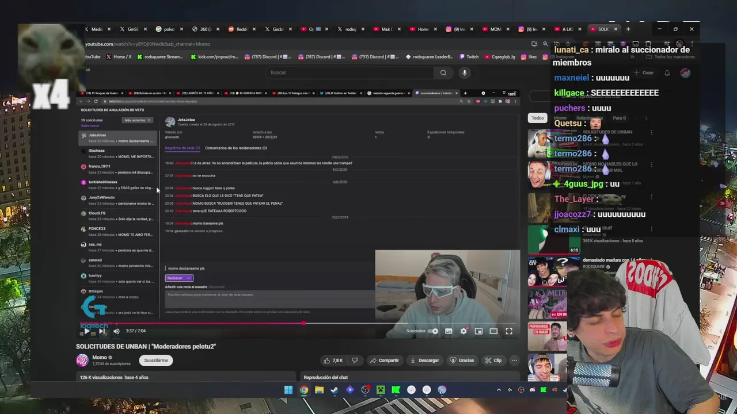The height and width of the screenshot is (414, 737).
Task: Open the player settings gear
Action: (x=464, y=331)
